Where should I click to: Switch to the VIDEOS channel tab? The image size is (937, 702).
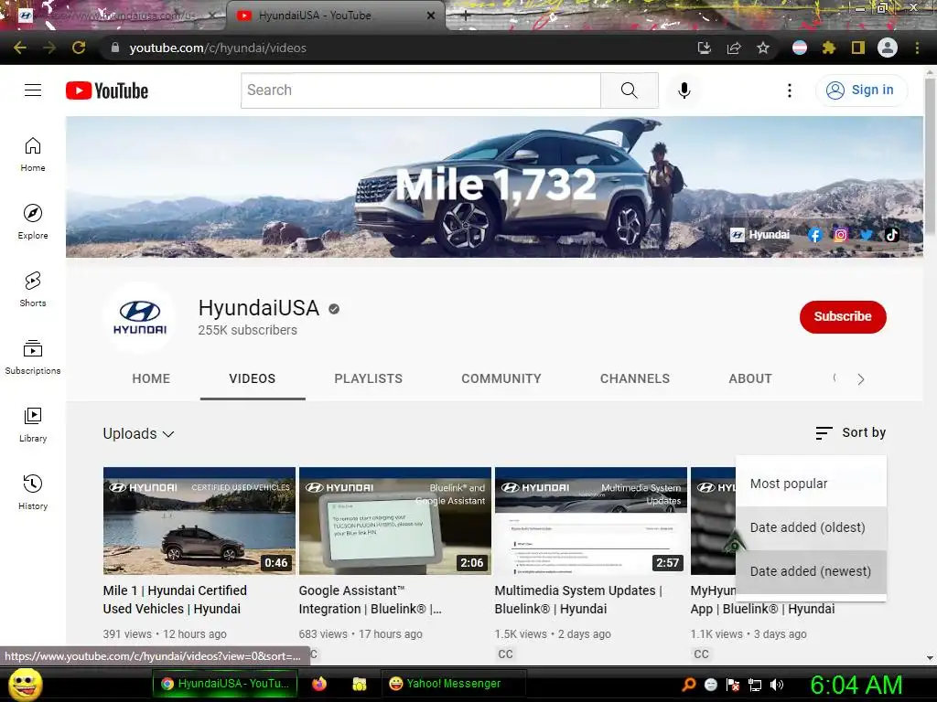[253, 378]
